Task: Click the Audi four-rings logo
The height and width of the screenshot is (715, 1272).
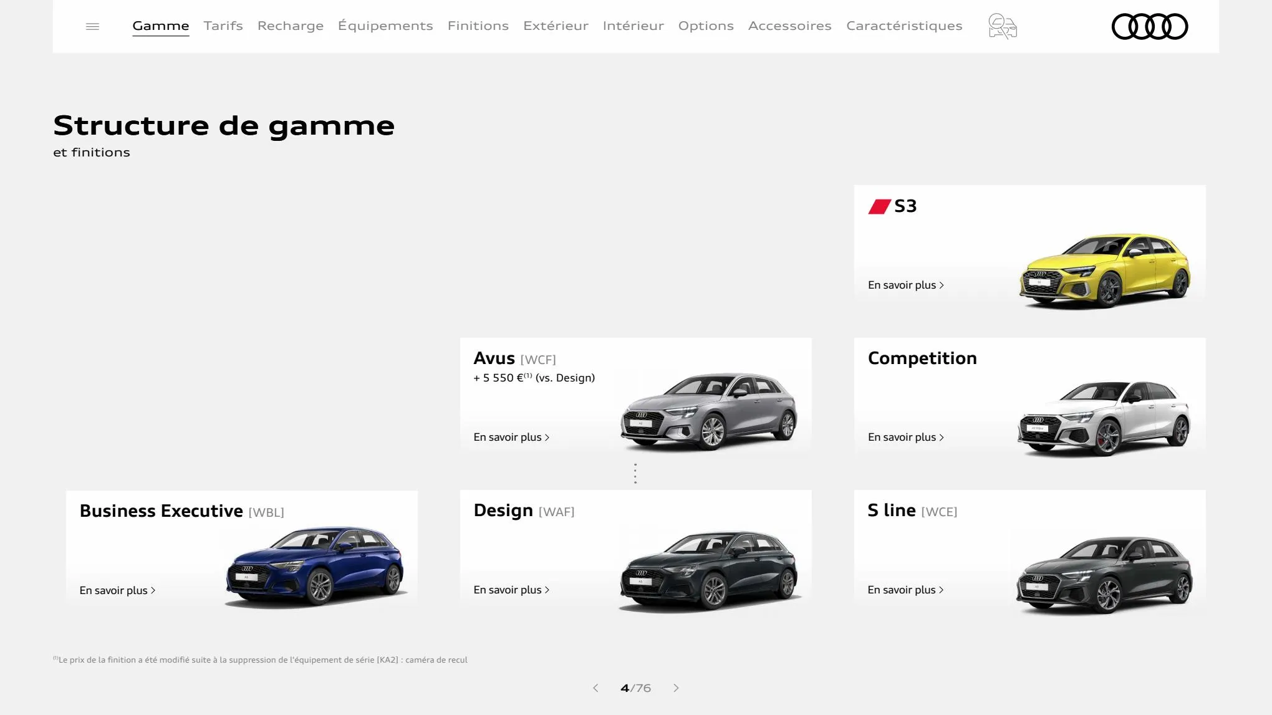Action: pos(1150,26)
